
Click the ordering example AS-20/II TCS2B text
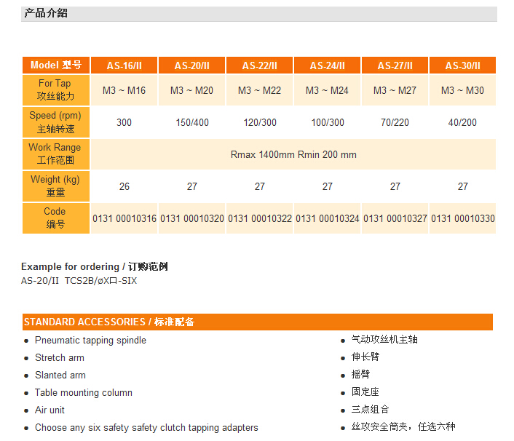(x=79, y=281)
